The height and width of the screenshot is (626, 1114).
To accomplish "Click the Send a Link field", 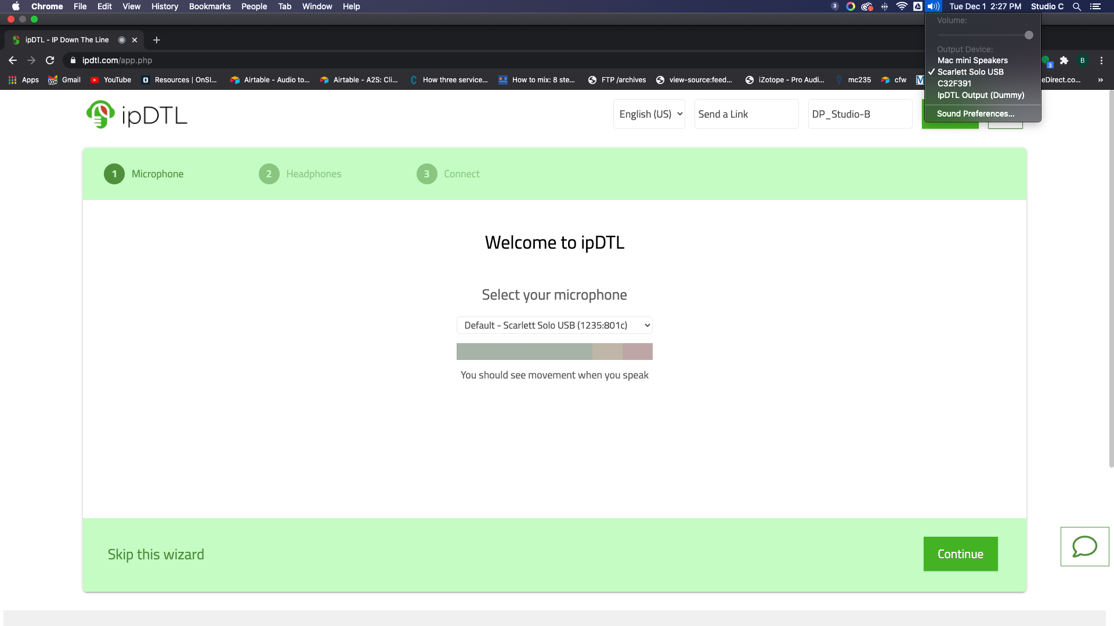I will [x=746, y=114].
